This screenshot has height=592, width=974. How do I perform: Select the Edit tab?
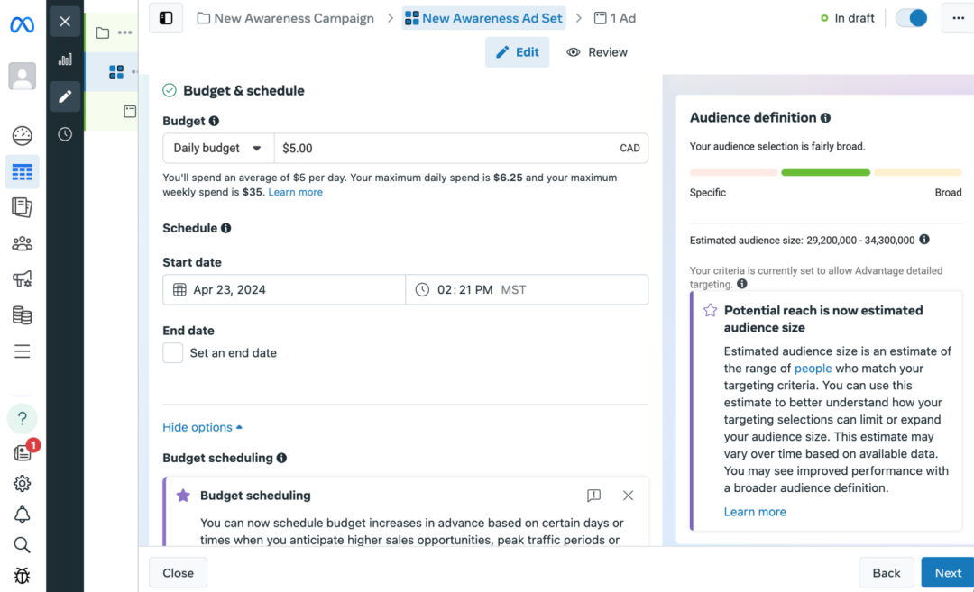518,52
